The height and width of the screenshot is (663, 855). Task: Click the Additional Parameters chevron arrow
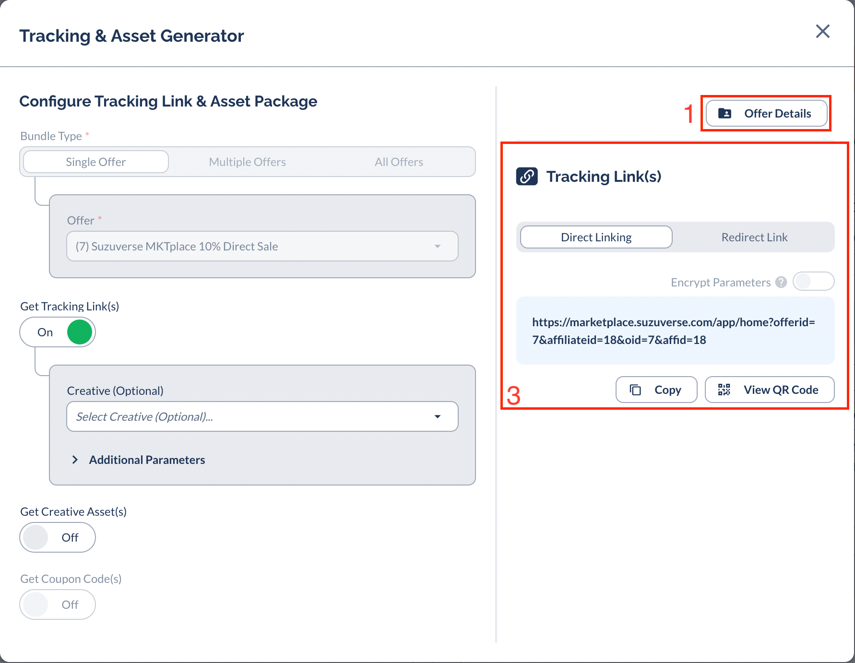click(x=75, y=460)
